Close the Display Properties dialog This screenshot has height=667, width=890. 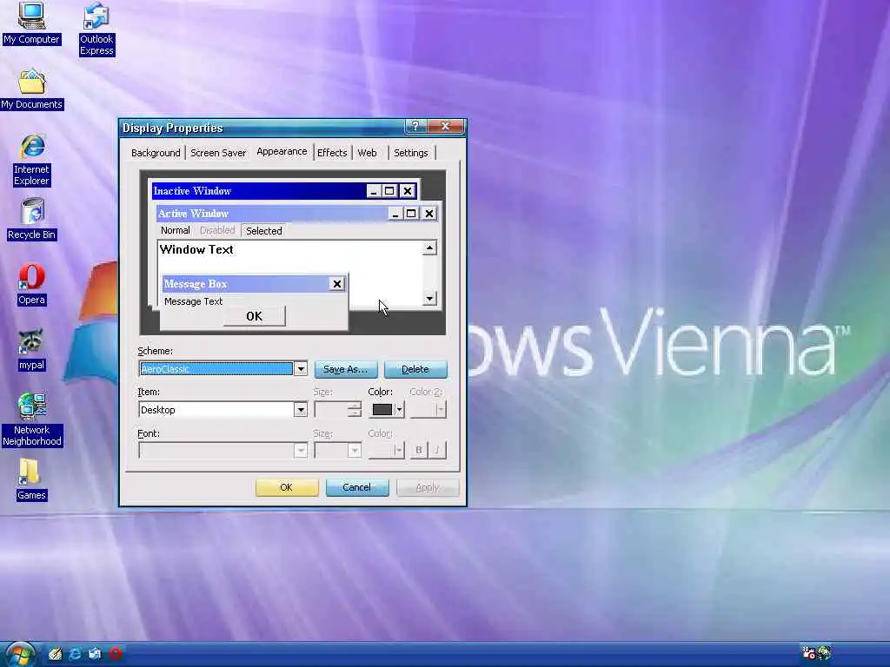click(446, 127)
